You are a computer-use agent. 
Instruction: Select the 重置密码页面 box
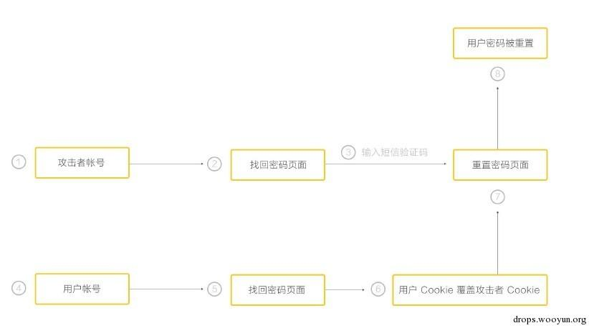pyautogui.click(x=500, y=164)
